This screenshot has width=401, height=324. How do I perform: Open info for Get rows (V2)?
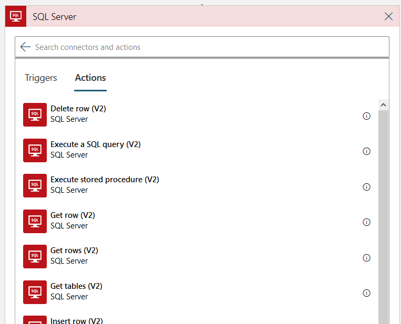pos(366,258)
